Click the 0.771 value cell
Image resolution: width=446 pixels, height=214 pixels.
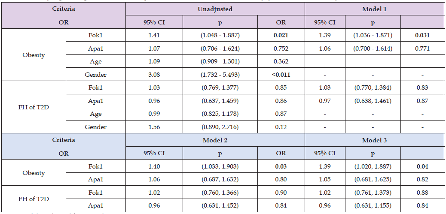(422, 48)
